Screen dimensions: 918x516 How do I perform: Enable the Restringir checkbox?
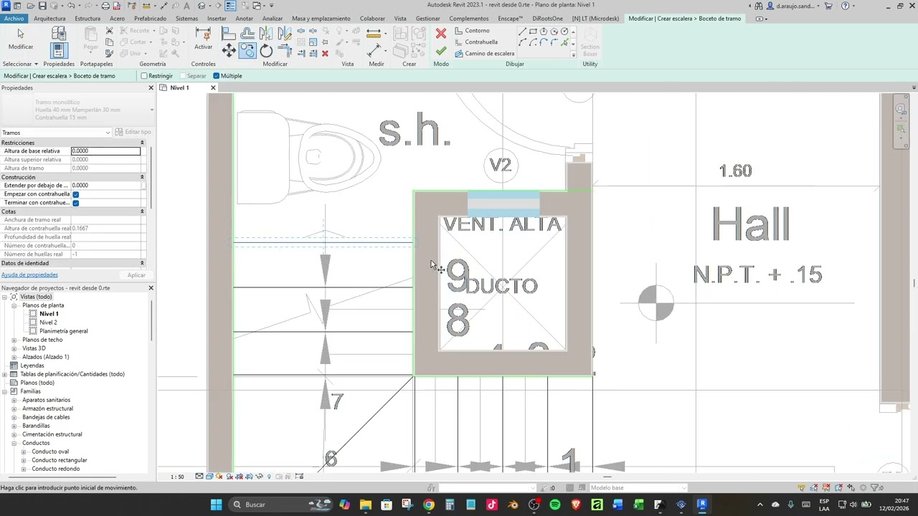(x=144, y=76)
